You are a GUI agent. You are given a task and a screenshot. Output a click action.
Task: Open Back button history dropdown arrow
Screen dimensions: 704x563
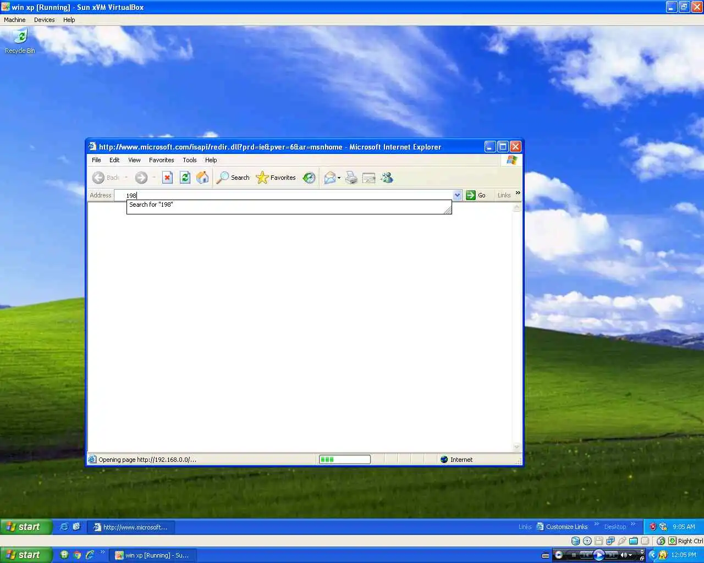pos(127,178)
